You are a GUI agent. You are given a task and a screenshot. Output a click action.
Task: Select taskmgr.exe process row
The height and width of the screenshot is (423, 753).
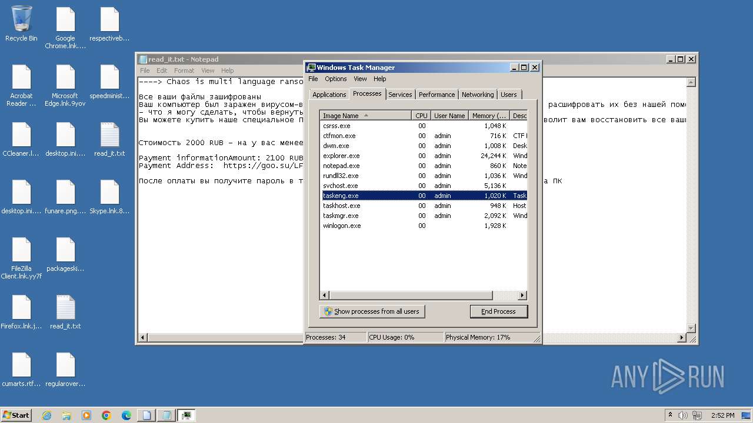coord(424,216)
